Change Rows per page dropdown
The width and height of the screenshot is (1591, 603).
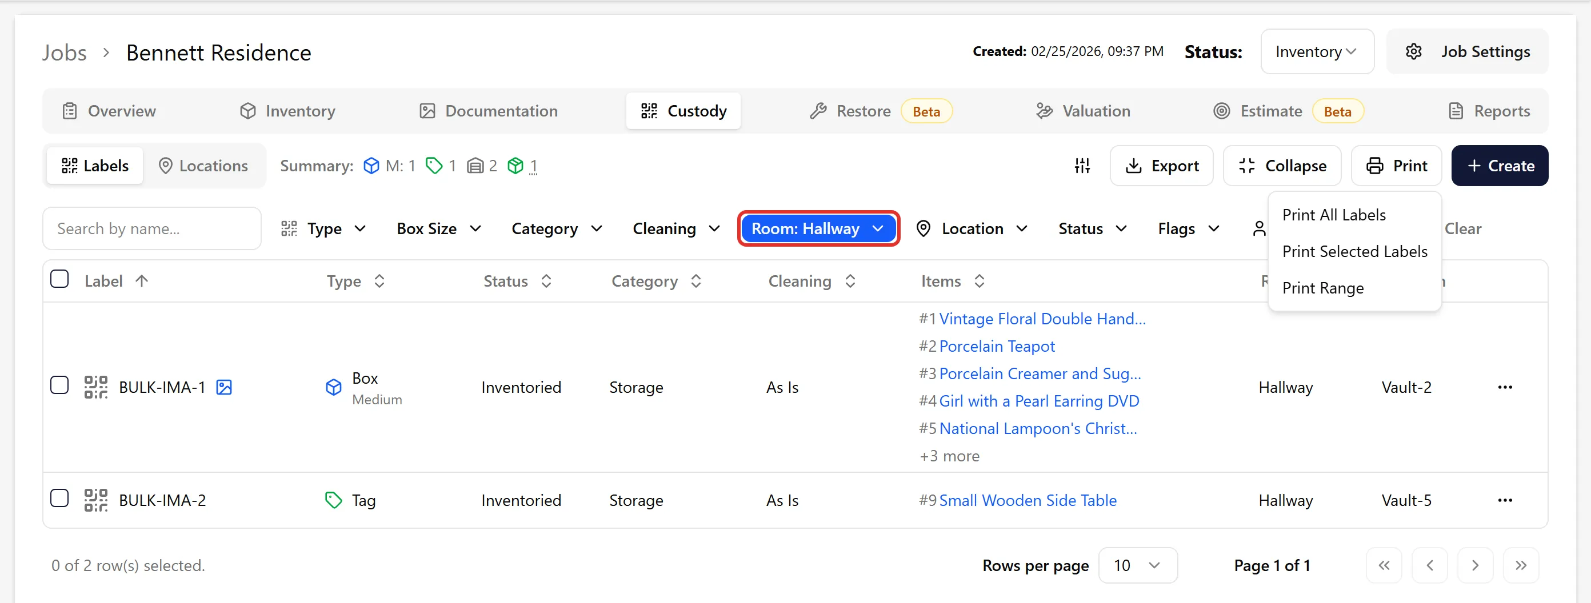pyautogui.click(x=1138, y=565)
